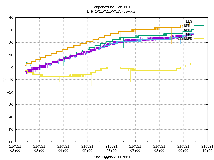Image resolution: width=214 pixels, height=160 pixels.
Task: Click the SCANNER legend label
Action: pos(185,39)
